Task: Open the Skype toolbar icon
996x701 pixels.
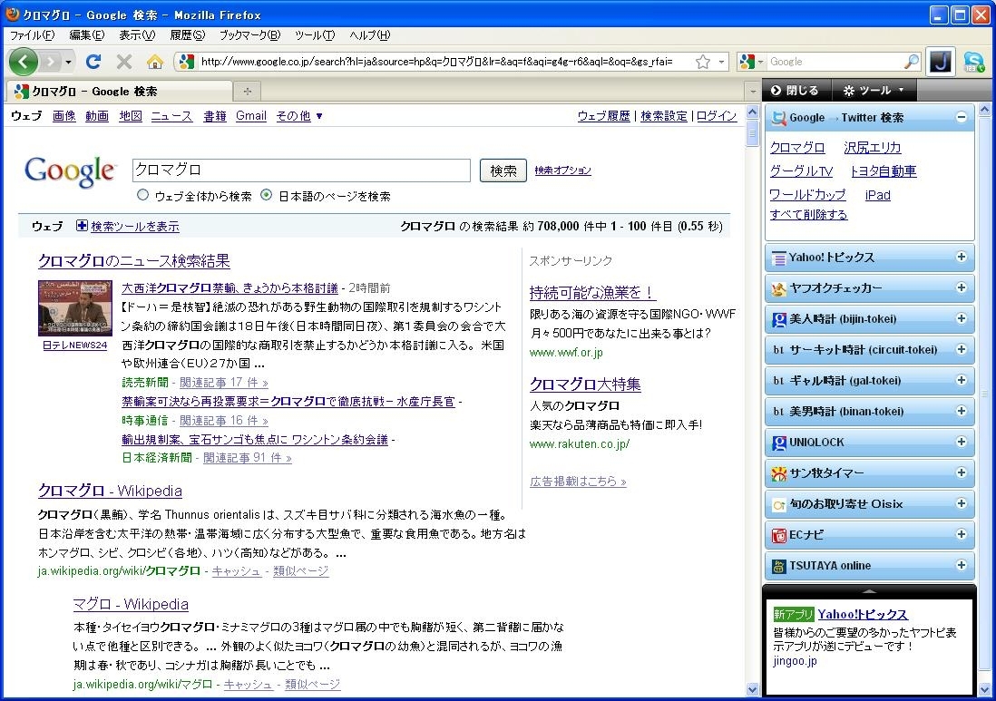Action: (973, 62)
